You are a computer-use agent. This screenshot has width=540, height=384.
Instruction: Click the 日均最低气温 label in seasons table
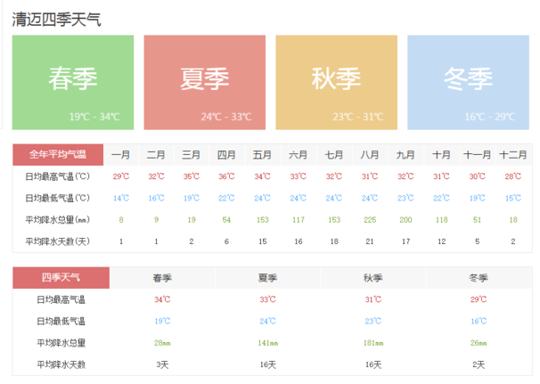pos(61,322)
